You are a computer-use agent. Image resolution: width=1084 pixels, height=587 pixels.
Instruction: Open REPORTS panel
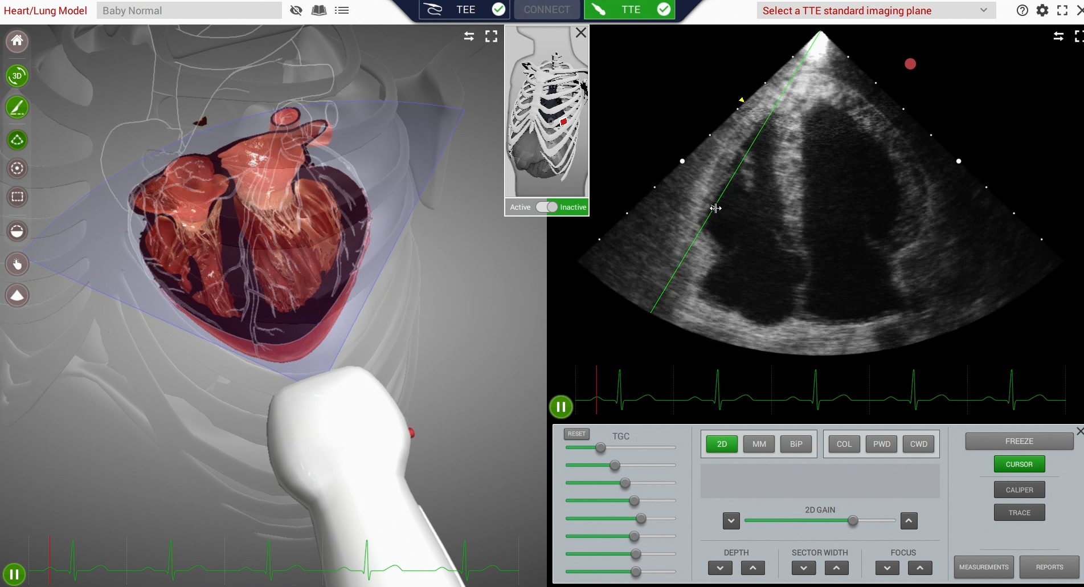point(1050,567)
